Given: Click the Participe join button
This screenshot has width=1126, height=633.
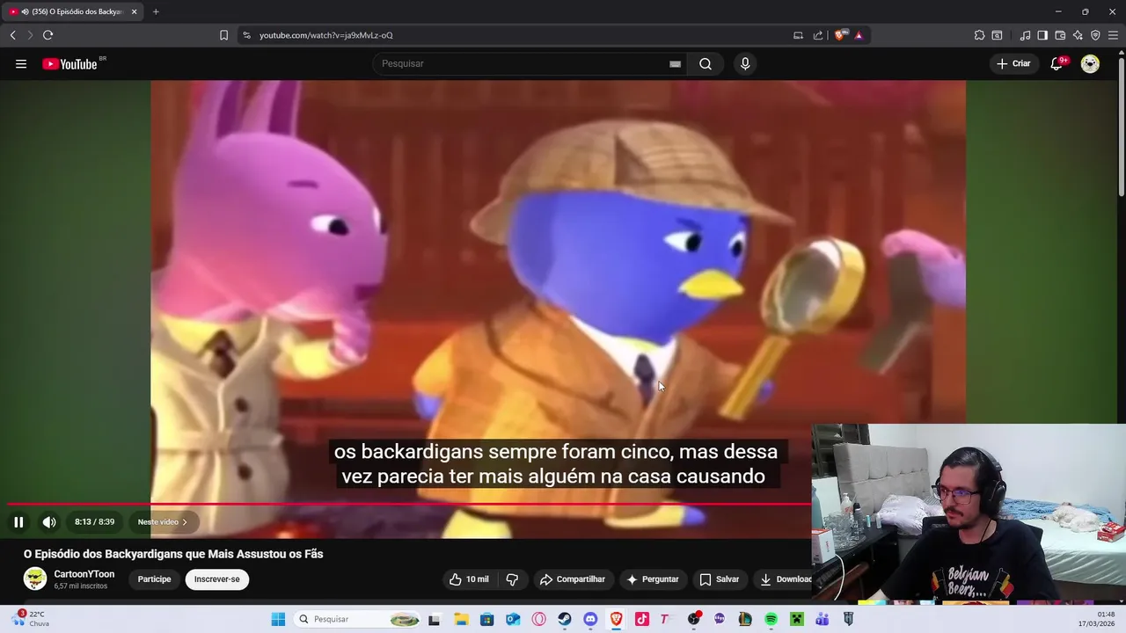Looking at the screenshot, I should click(x=154, y=579).
